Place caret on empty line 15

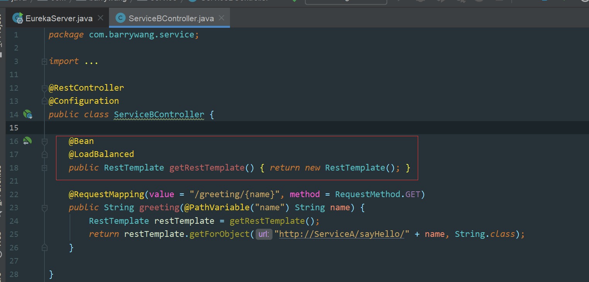click(x=317, y=127)
